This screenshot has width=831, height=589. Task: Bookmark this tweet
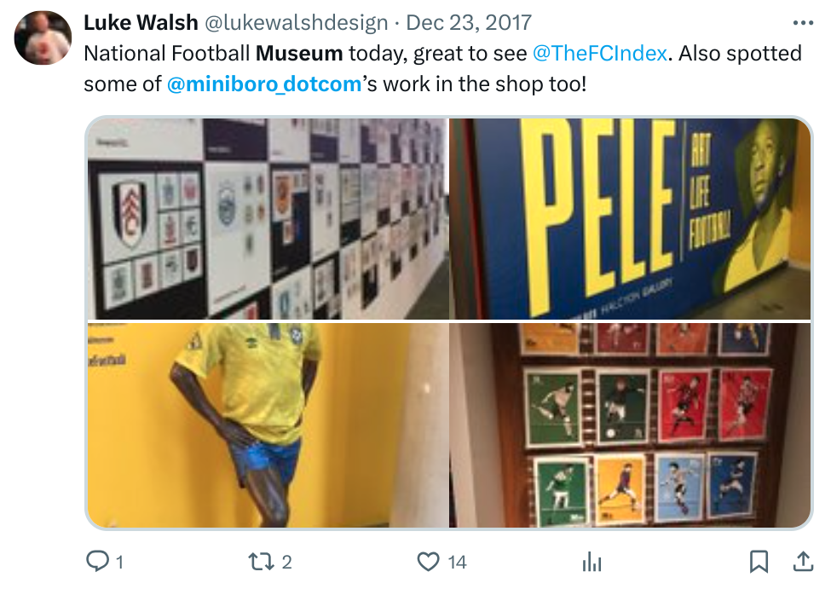coord(759,562)
